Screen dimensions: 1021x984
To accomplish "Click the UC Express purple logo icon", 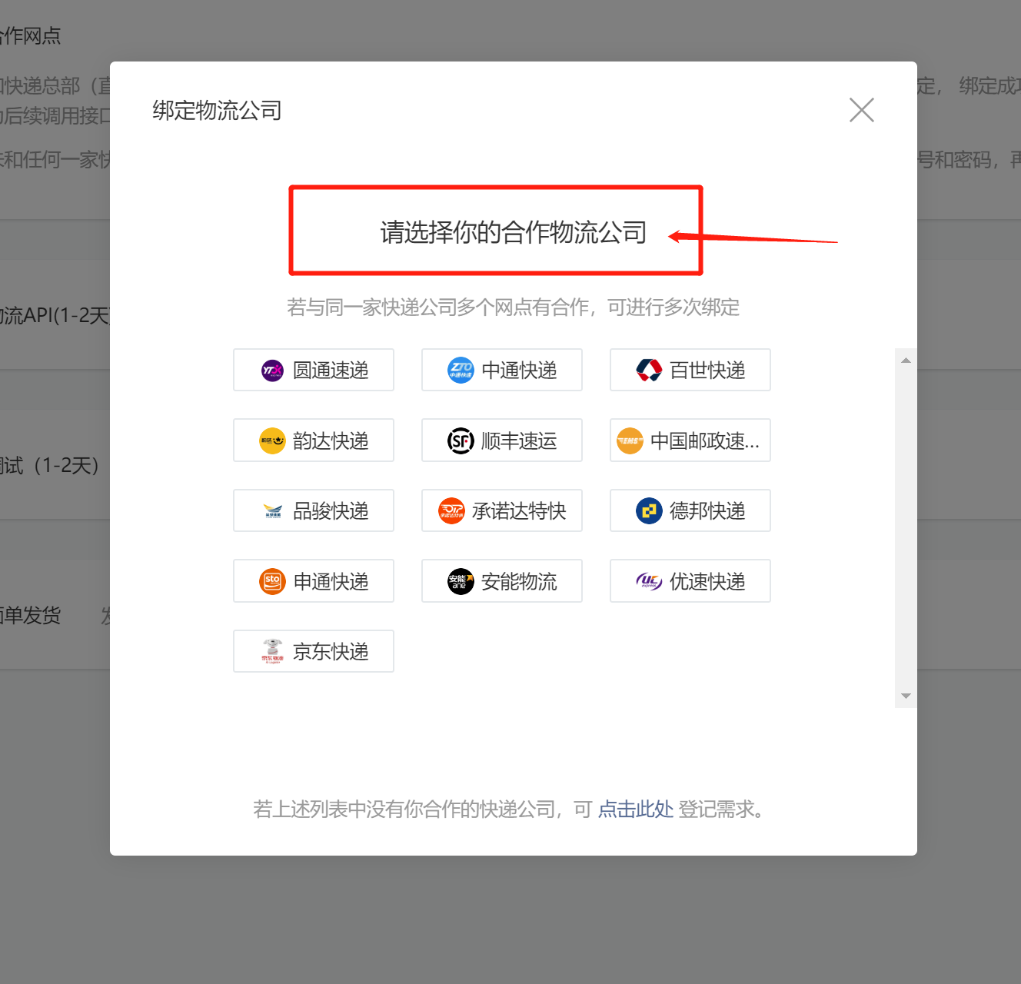I will pyautogui.click(x=649, y=582).
